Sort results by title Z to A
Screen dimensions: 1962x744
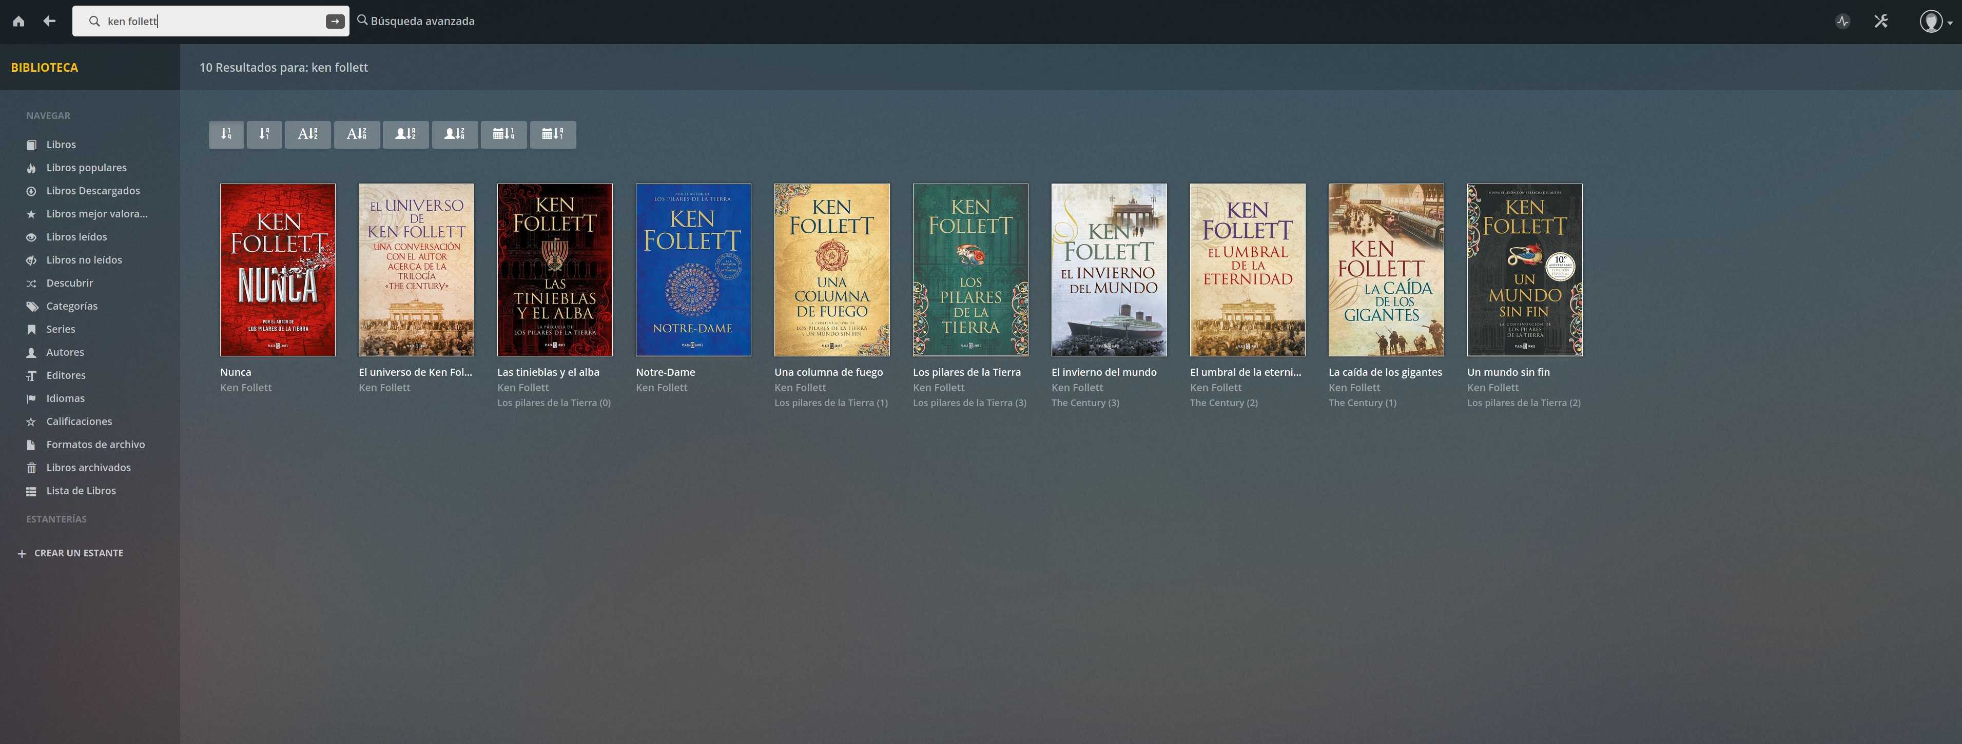click(x=357, y=135)
